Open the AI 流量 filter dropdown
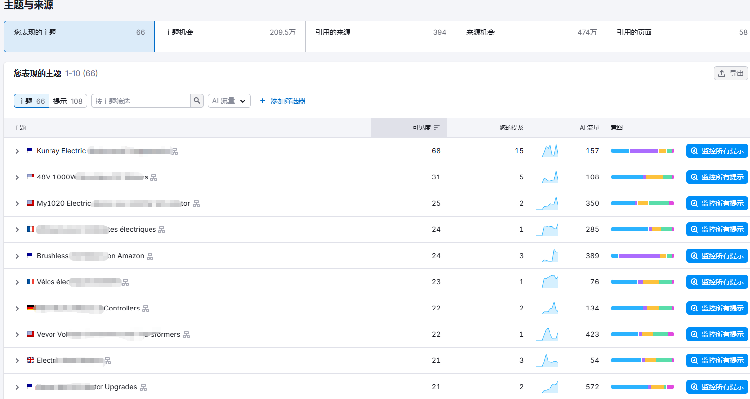Screen dimensions: 750x399 229,101
